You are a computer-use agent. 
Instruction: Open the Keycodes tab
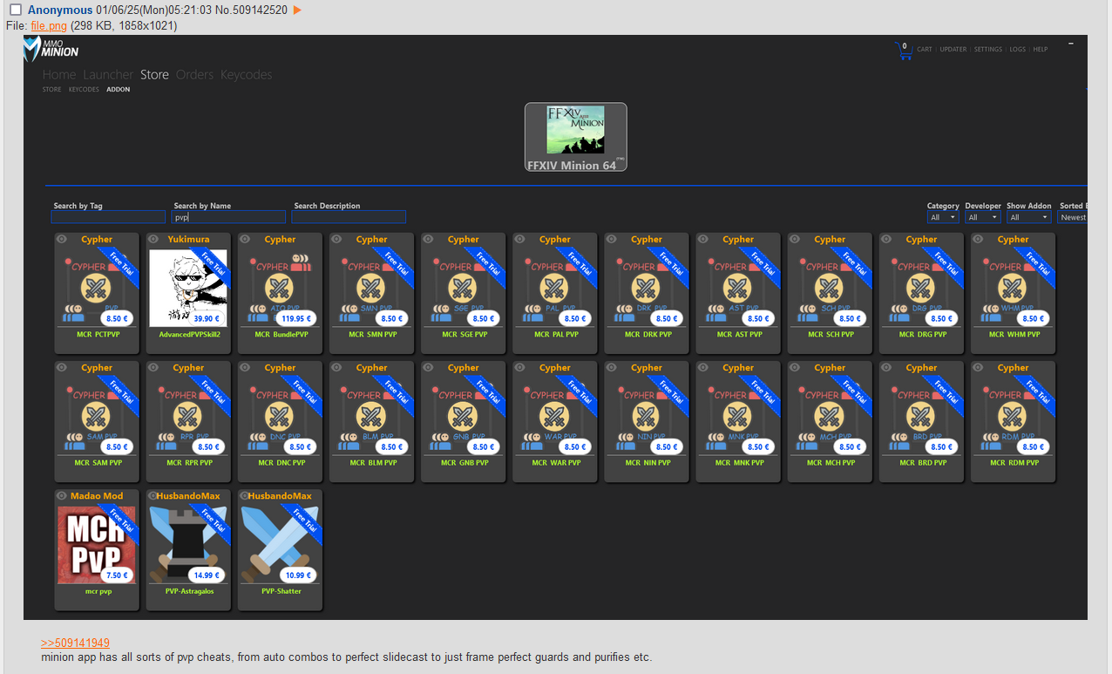tap(246, 75)
